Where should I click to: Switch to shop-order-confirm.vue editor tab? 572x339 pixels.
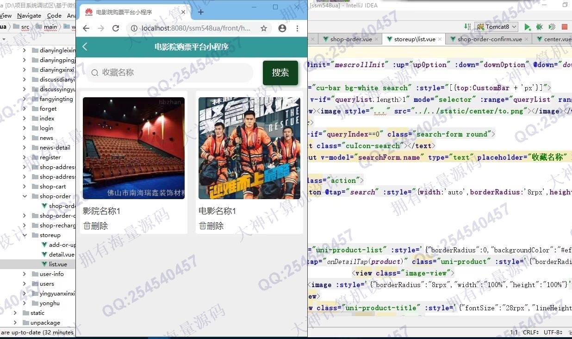coord(489,39)
